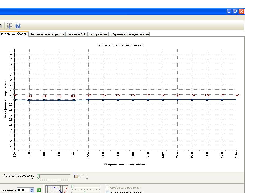Open the Обучение ALF tab
This screenshot has width=258, height=193.
(76, 34)
